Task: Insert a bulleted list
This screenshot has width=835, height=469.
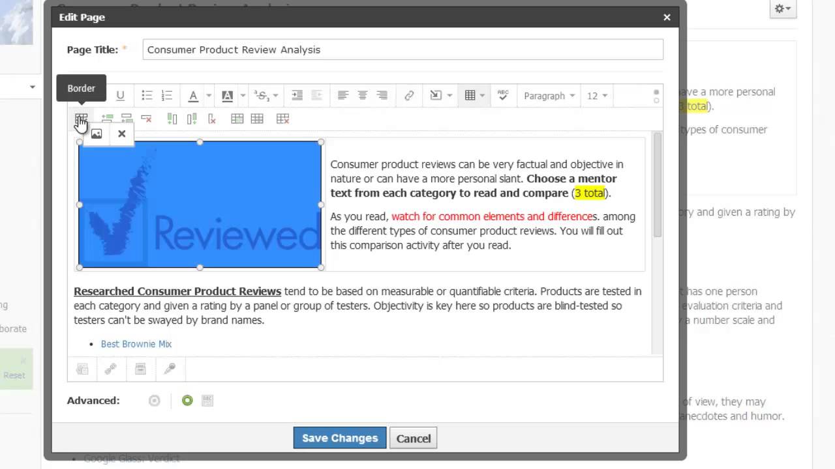Action: pos(147,96)
